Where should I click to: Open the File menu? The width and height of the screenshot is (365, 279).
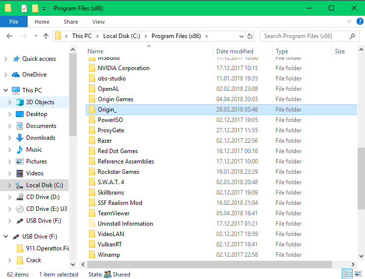pos(14,22)
